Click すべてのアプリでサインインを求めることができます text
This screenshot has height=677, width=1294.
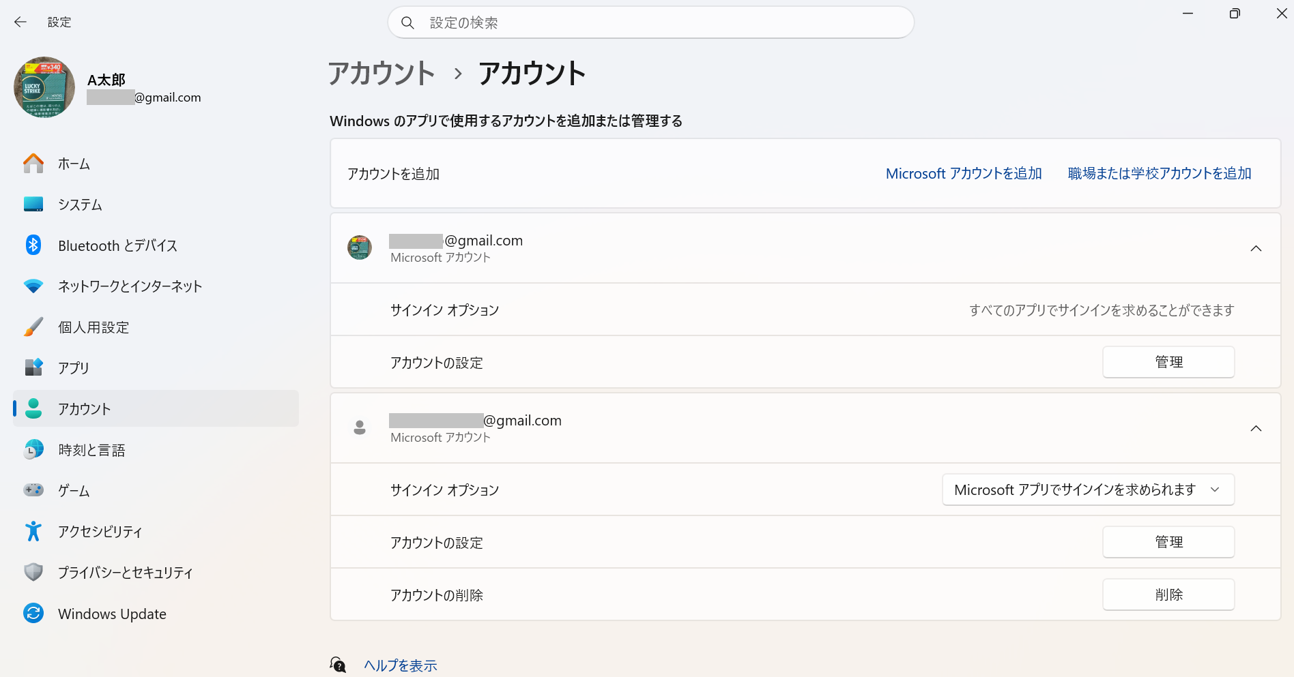[1102, 310]
